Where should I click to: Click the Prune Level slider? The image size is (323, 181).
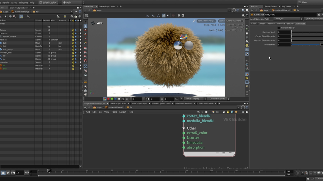[x=307, y=44]
